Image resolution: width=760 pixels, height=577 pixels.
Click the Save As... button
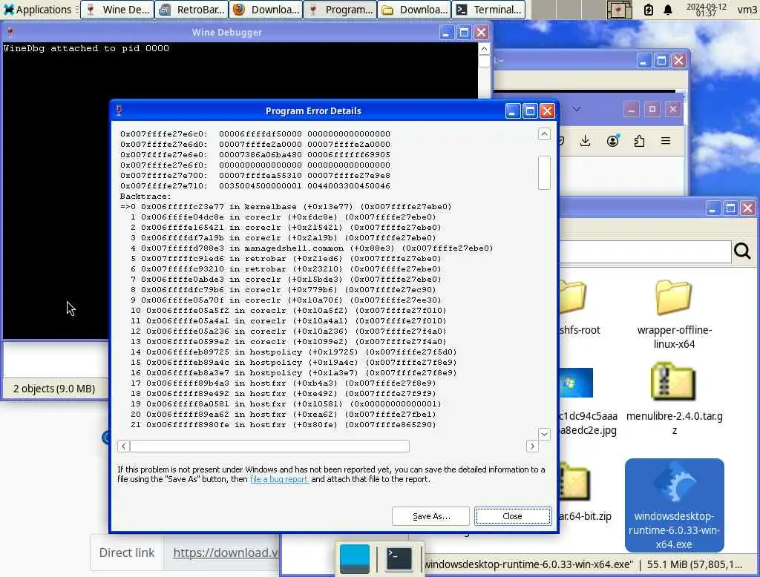point(431,516)
